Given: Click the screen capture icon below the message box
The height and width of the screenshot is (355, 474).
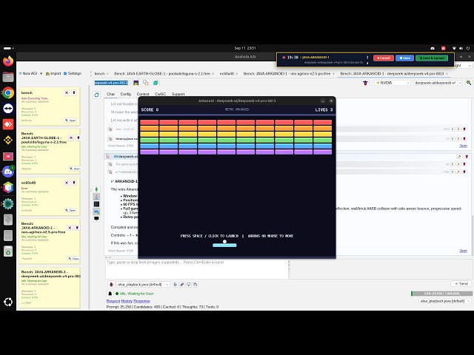Looking at the screenshot, I should pos(189,284).
